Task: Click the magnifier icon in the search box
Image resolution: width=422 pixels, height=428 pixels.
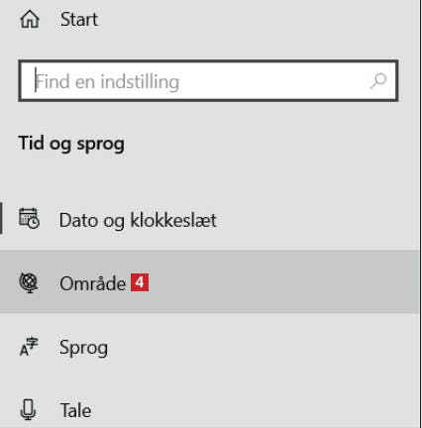Action: click(x=378, y=81)
